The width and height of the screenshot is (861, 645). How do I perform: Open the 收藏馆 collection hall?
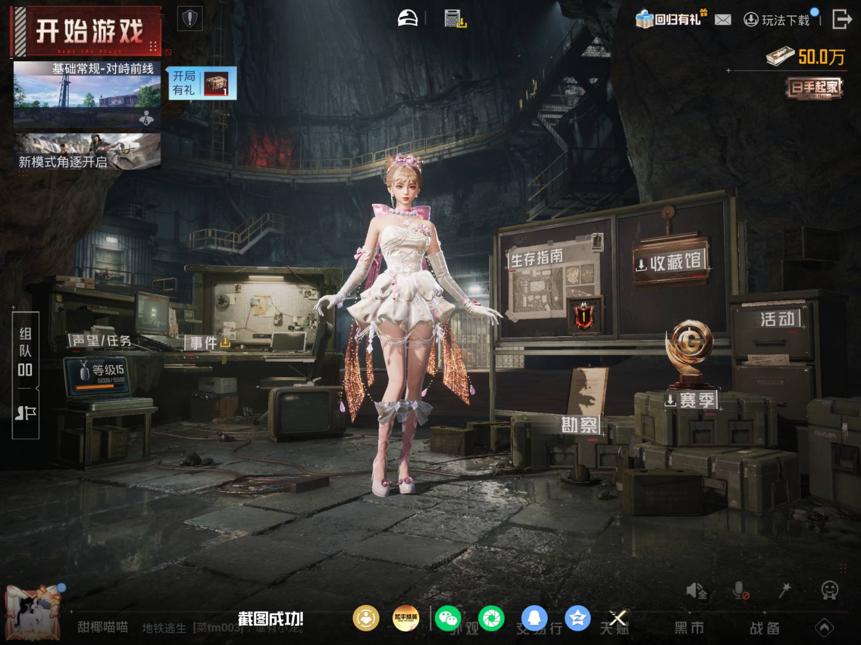pyautogui.click(x=671, y=262)
